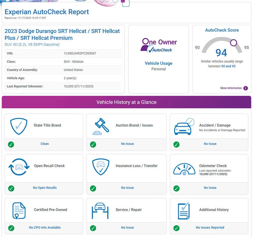Image resolution: width=253 pixels, height=238 pixels.
Task: Click the One Owner AutoCheck logo
Action: pyautogui.click(x=159, y=46)
